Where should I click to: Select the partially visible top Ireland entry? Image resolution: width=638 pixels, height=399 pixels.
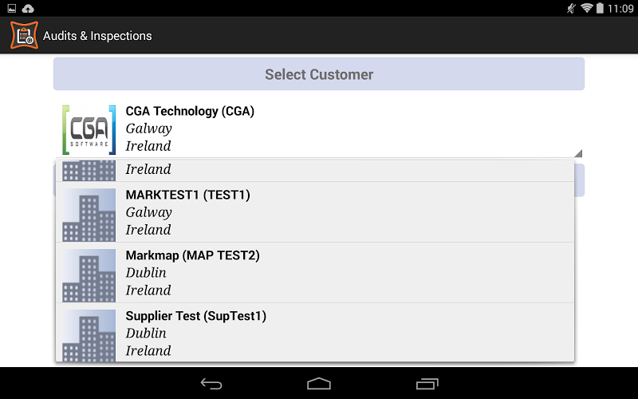[315, 171]
